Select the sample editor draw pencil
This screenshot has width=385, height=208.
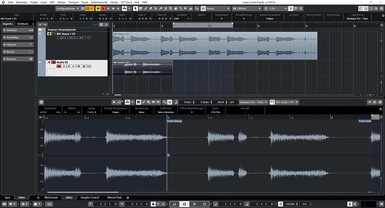point(143,102)
